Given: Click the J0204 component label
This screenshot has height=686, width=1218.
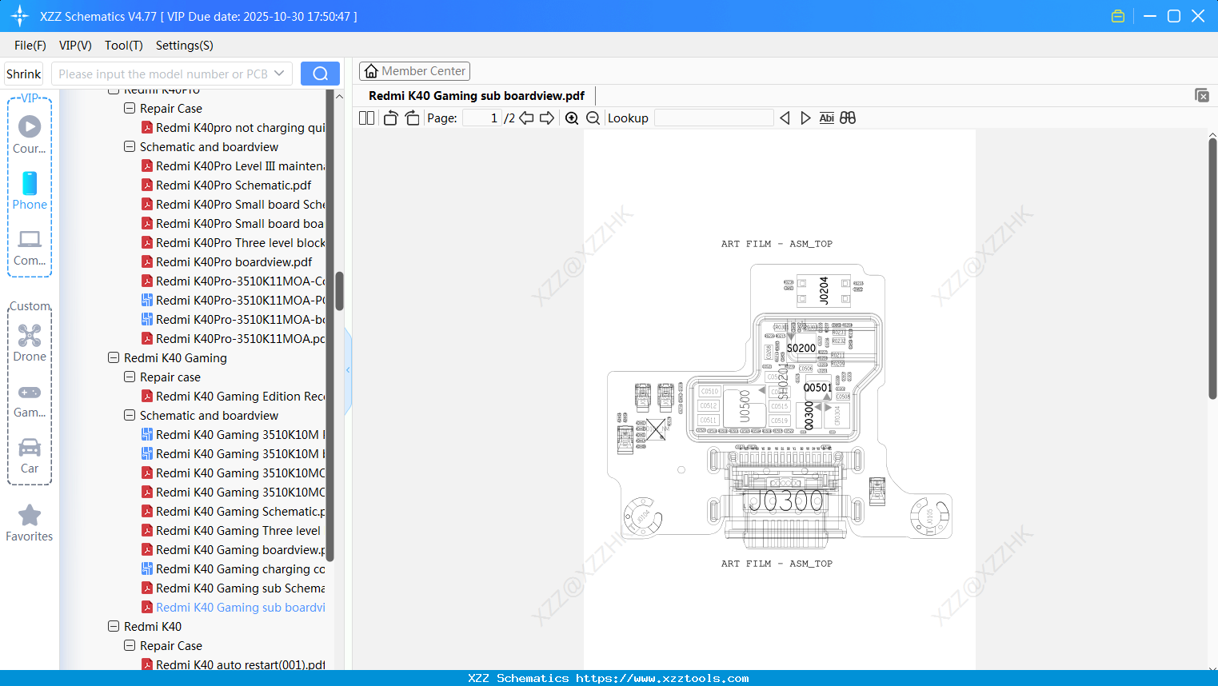Looking at the screenshot, I should pyautogui.click(x=824, y=290).
